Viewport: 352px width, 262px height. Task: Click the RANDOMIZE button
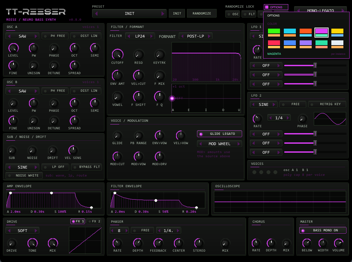[x=201, y=13]
